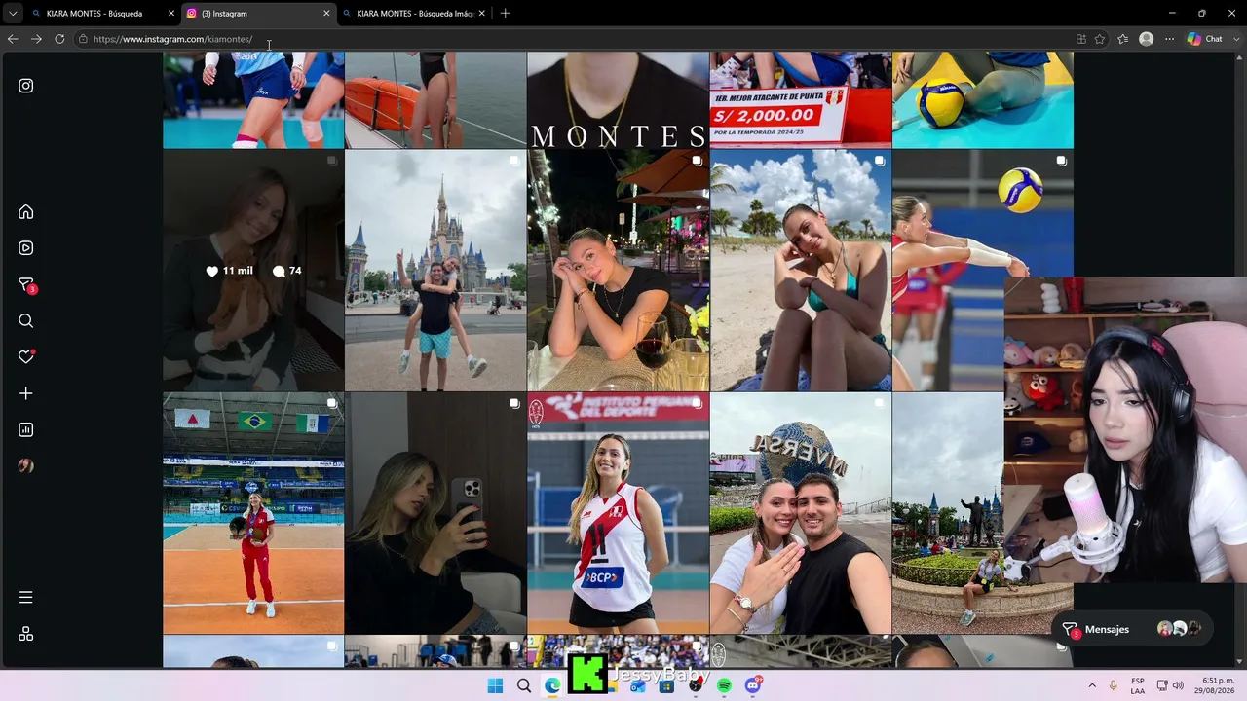Switch to the KIARA MONTES - Búsqueda Imágenes tab
Viewport: 1247px width, 701px height.
coord(414,14)
